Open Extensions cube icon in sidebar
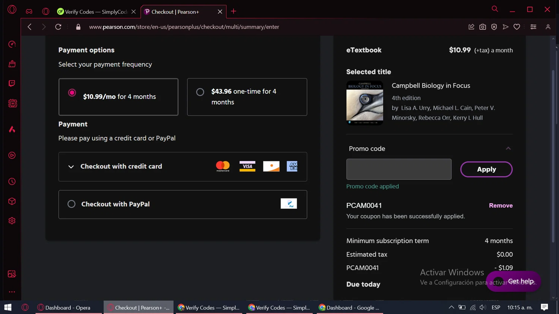This screenshot has height=314, width=559. (12, 201)
